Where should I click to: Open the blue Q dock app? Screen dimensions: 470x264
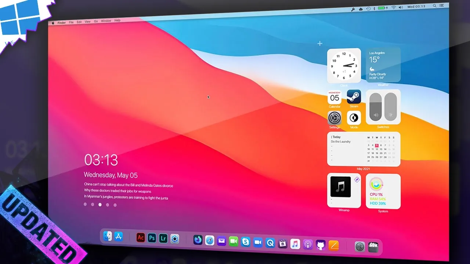[270, 243]
